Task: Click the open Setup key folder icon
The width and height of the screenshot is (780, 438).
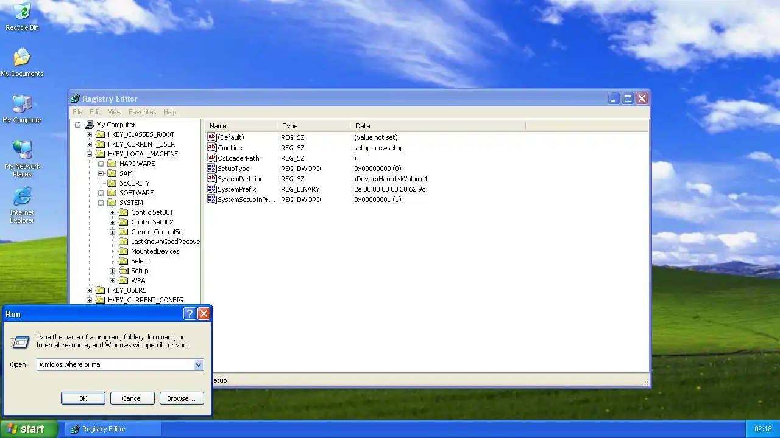Action: point(124,271)
